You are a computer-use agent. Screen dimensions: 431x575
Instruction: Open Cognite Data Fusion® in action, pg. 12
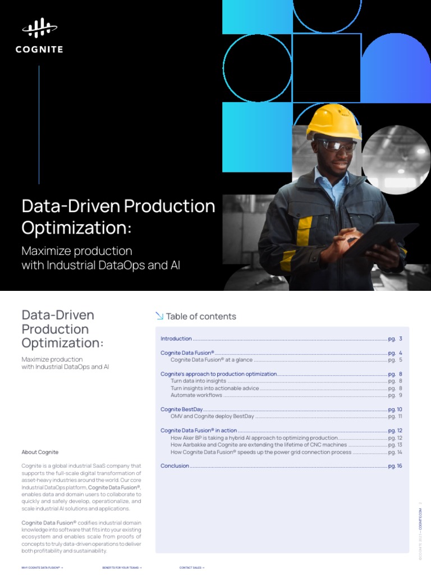click(281, 431)
